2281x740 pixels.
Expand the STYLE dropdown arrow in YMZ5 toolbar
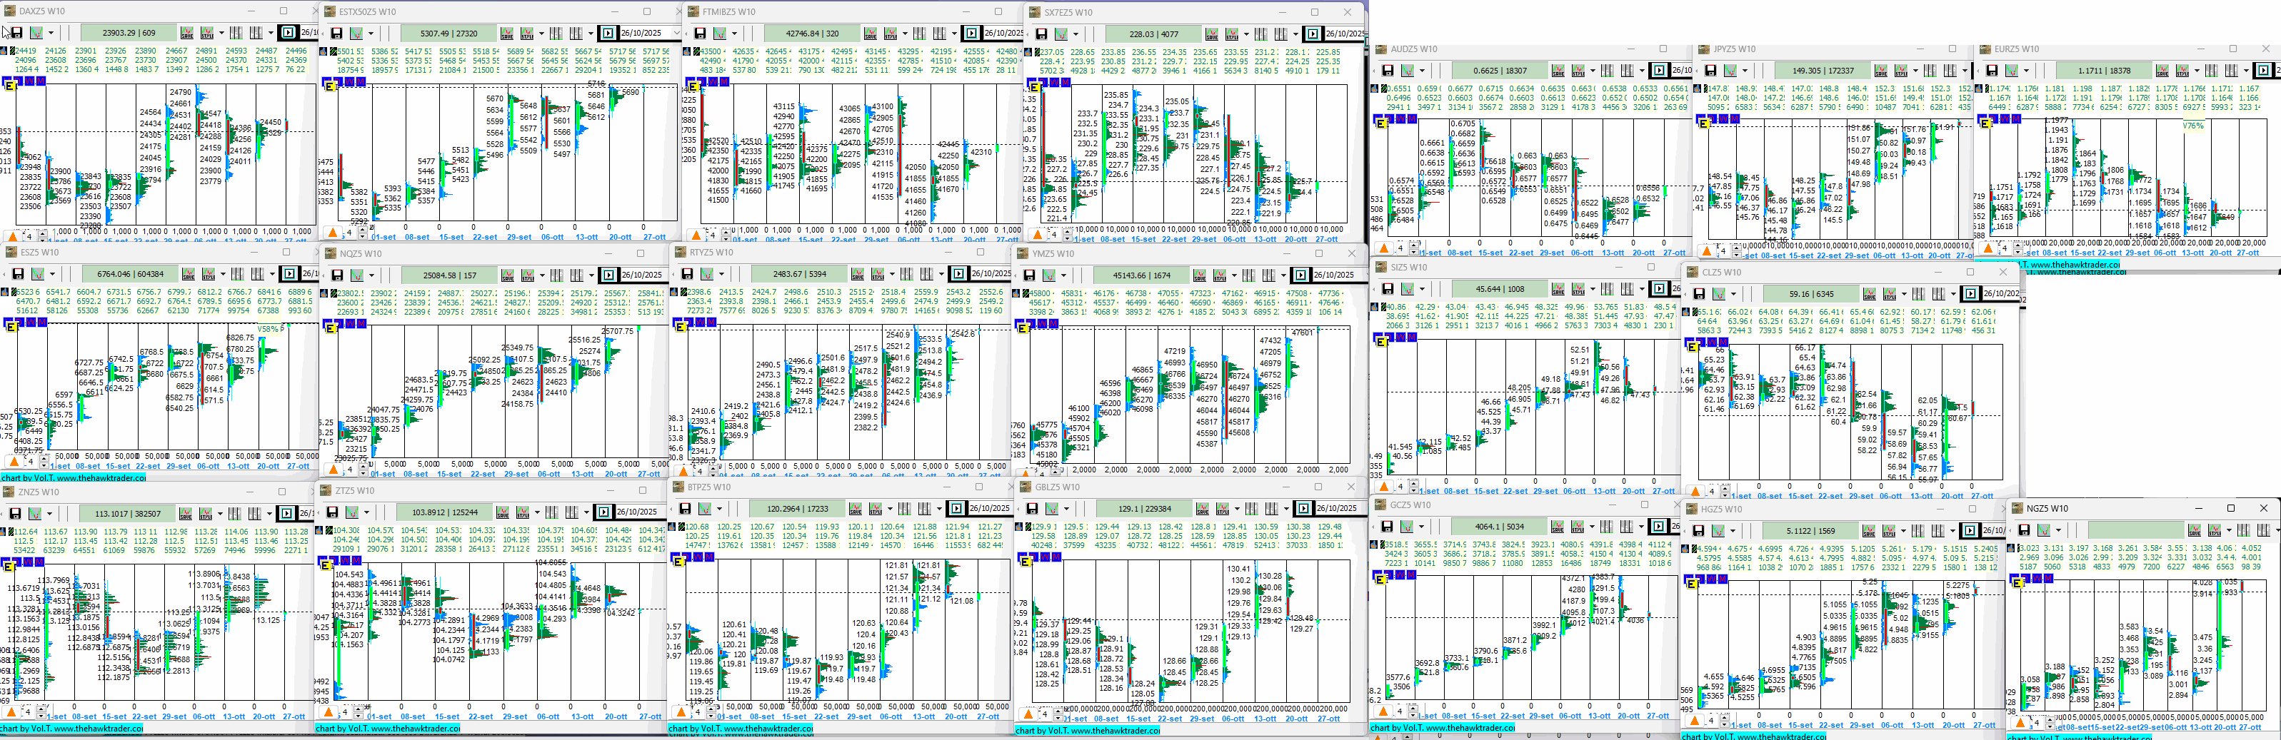1233,276
